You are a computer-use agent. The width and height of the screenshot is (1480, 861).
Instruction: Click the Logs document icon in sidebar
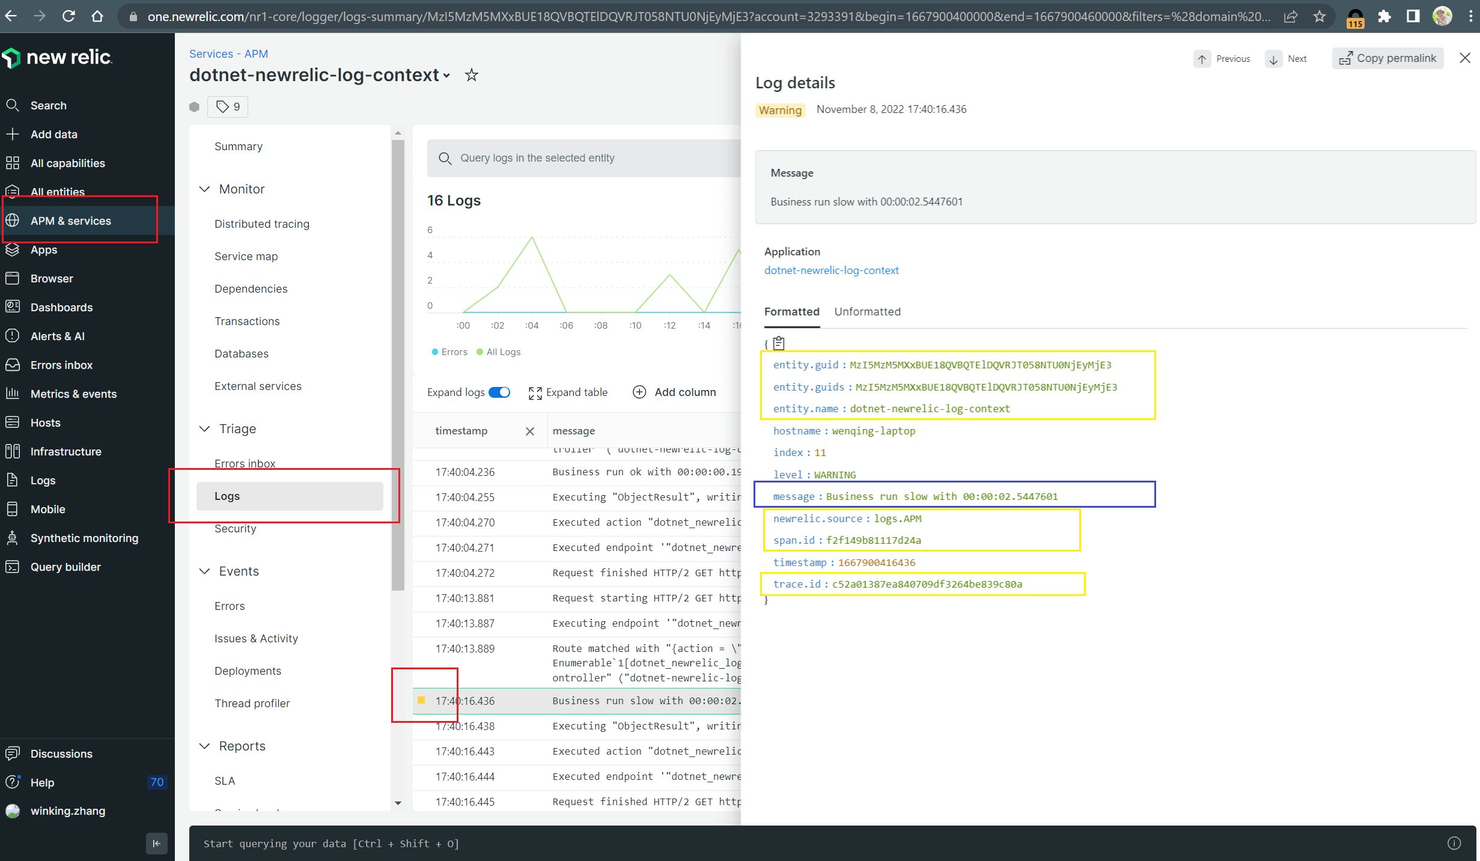coord(13,480)
